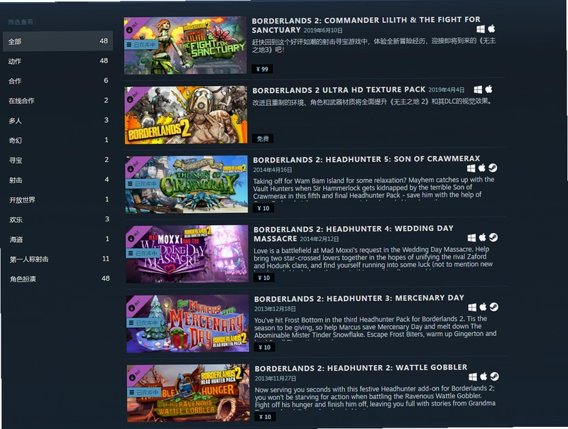The image size is (568, 429).
Task: Click Windows icon for Son of Crawmerax
Action: [471, 168]
